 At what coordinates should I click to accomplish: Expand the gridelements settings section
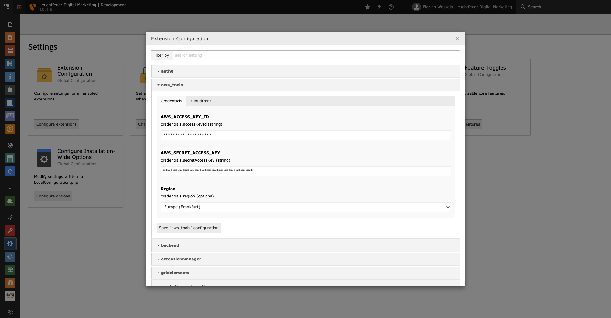[x=175, y=273]
